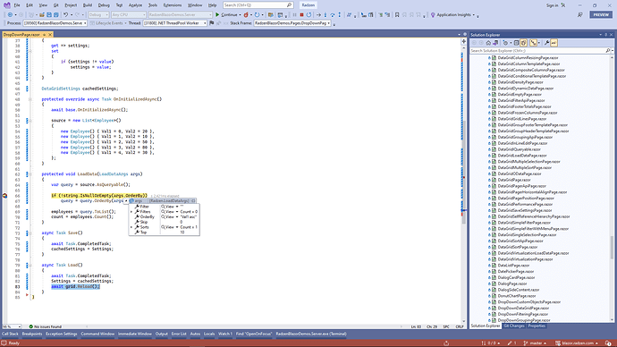Click the Search Solution Explorer field
Image resolution: width=617 pixels, height=347 pixels.
pyautogui.click(x=537, y=51)
